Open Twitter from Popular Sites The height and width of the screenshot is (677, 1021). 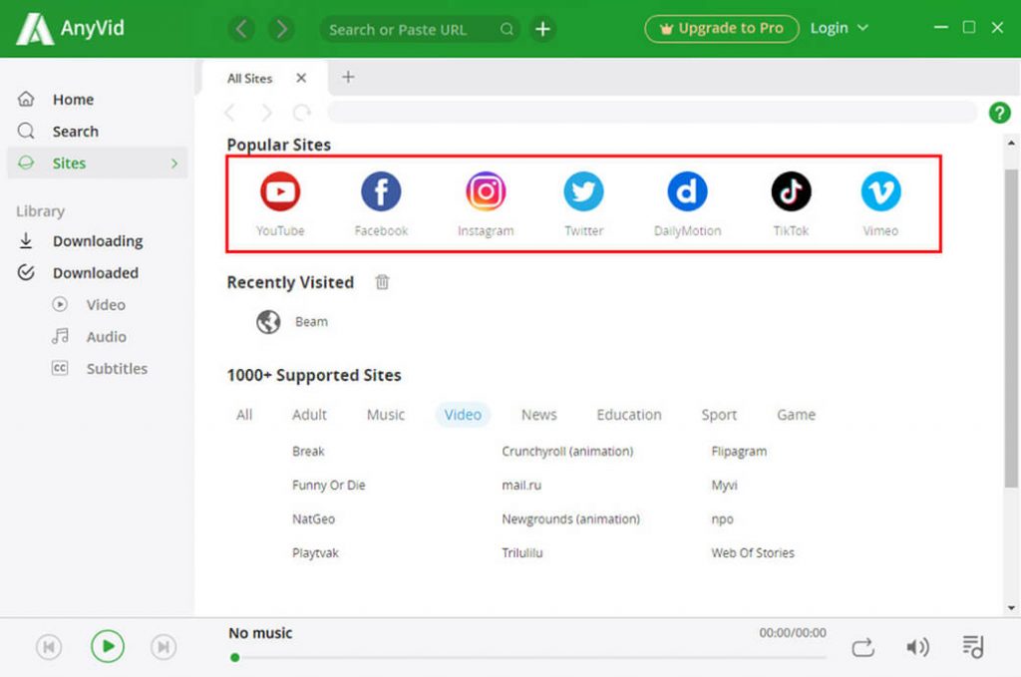[583, 192]
